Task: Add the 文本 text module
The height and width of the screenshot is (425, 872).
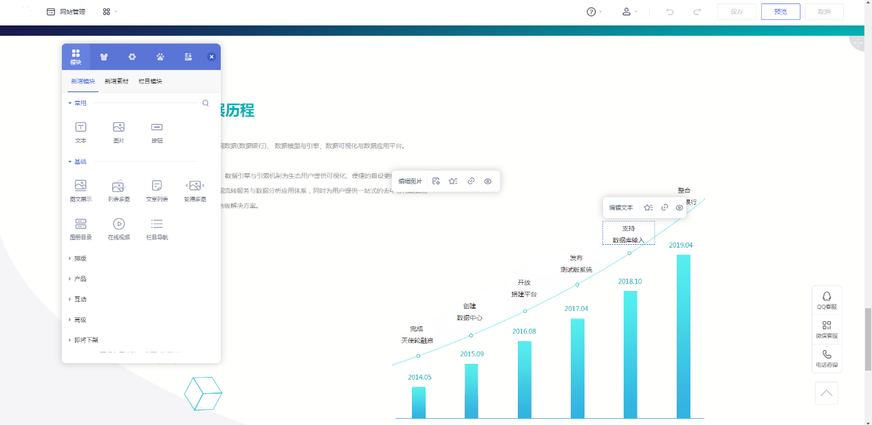Action: 80,132
